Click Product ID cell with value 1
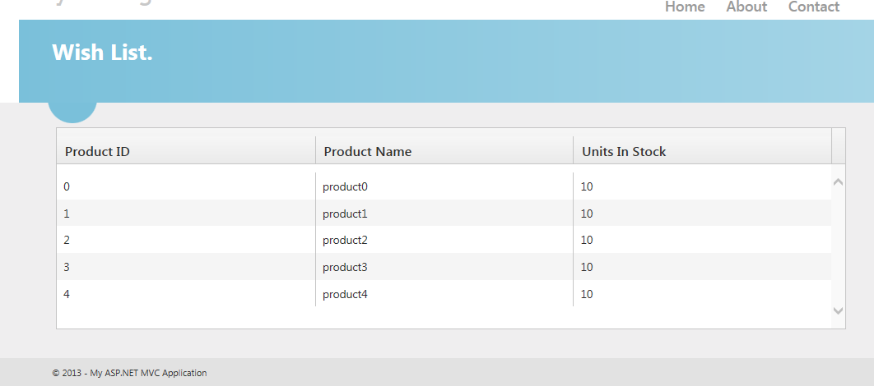The height and width of the screenshot is (386, 874). (x=67, y=214)
